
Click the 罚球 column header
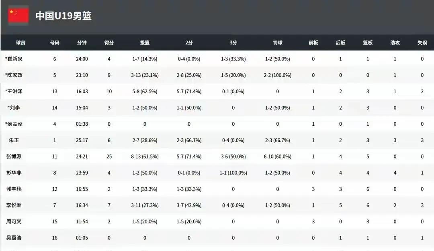pos(278,42)
